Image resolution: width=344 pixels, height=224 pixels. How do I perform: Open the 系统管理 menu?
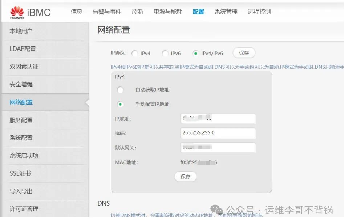(x=226, y=12)
